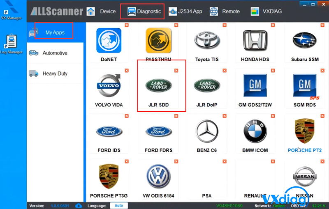
Task: Open FORD FDRS app
Action: (x=158, y=131)
